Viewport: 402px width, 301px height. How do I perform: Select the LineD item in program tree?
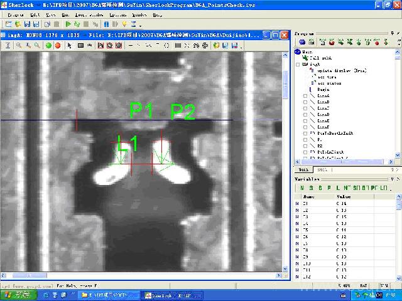pyautogui.click(x=323, y=115)
